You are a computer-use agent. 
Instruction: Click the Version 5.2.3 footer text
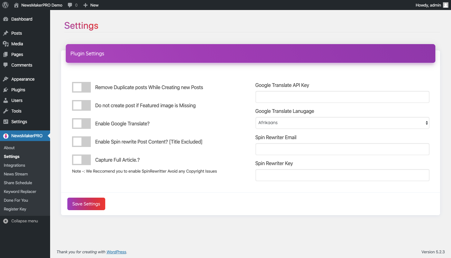tap(433, 252)
